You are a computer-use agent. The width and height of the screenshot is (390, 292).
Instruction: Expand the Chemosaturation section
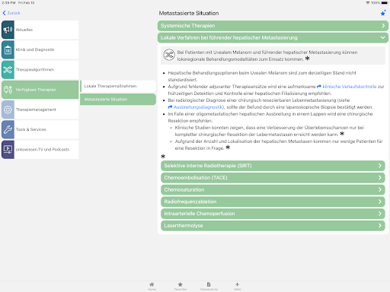(273, 189)
